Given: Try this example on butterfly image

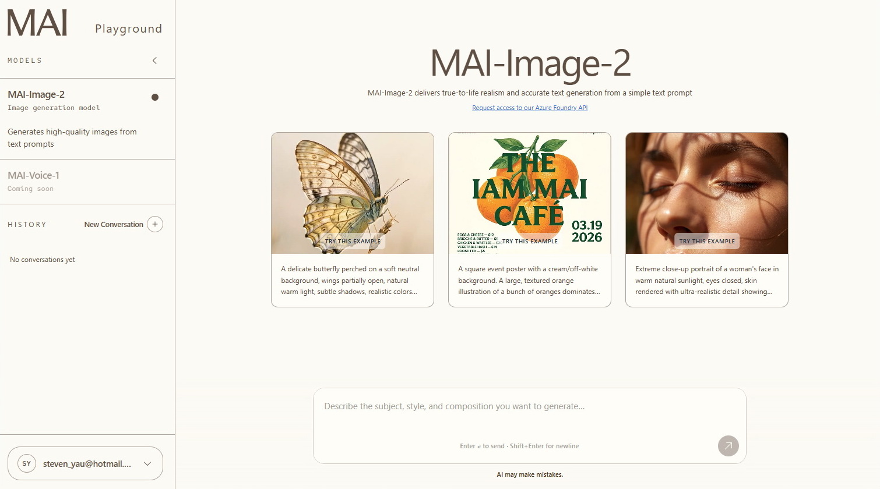Looking at the screenshot, I should click(x=353, y=241).
